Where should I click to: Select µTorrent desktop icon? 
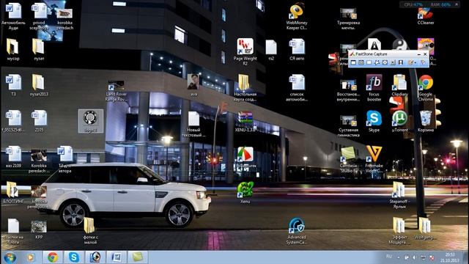point(399,121)
